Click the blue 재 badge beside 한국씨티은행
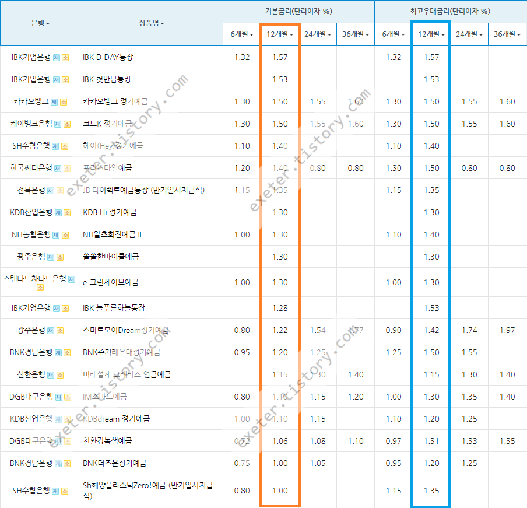The image size is (527, 508). click(58, 169)
